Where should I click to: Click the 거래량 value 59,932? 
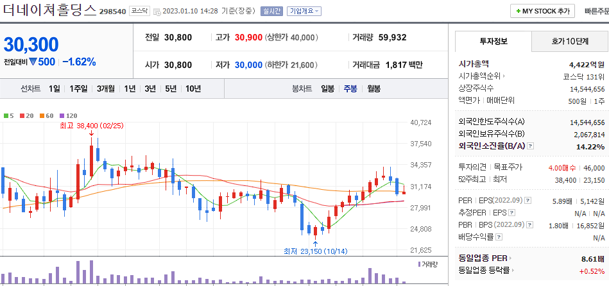392,38
